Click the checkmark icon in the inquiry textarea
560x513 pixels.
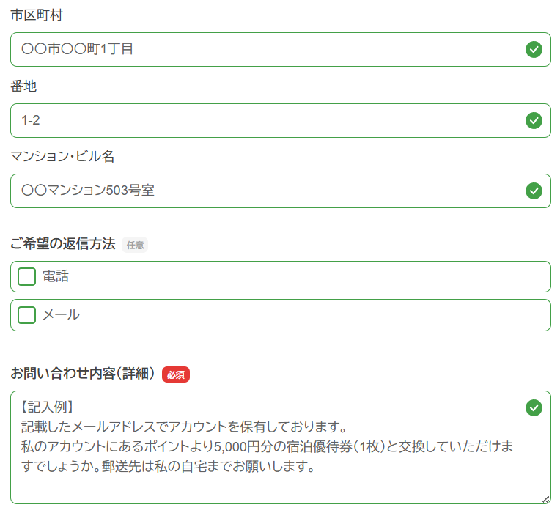pos(534,407)
